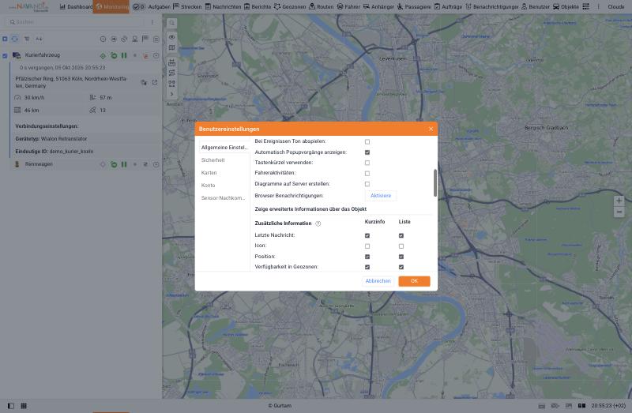Viewport: 632px width, 413px height.
Task: Enable 'Tastenkürzel verwenden' checkbox
Action: [367, 163]
